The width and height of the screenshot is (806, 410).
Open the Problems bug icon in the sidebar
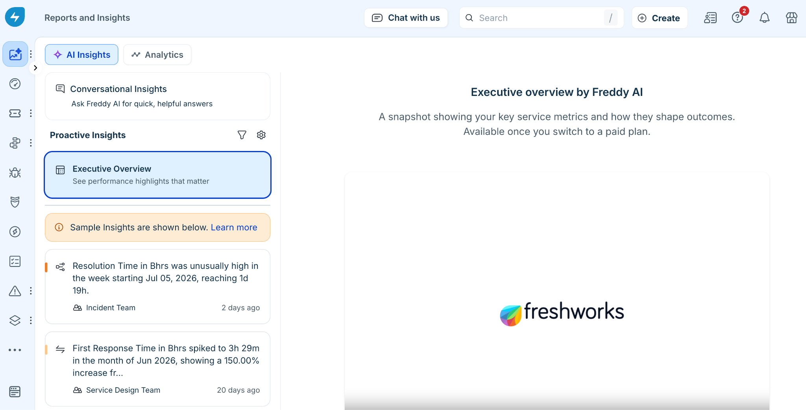click(15, 173)
